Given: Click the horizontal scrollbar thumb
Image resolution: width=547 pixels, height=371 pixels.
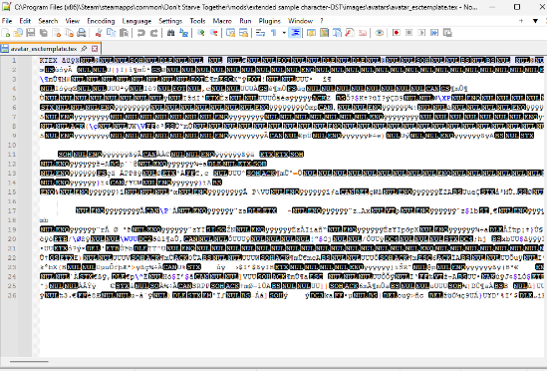Looking at the screenshot, I should coord(29,362).
